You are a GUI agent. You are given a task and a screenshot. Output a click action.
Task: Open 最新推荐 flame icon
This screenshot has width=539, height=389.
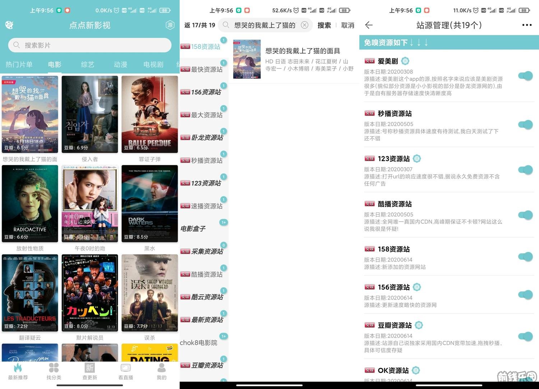point(18,367)
